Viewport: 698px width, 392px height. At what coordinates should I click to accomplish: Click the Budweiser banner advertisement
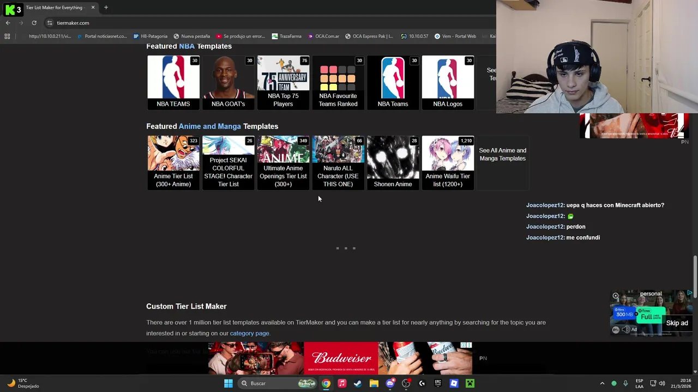tap(340, 358)
